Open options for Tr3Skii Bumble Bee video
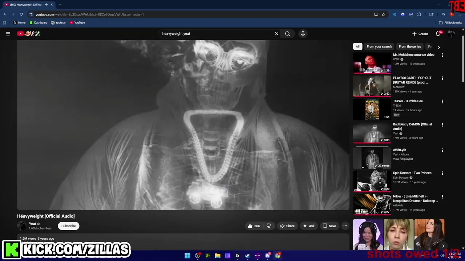465x261 pixels. pos(442,101)
